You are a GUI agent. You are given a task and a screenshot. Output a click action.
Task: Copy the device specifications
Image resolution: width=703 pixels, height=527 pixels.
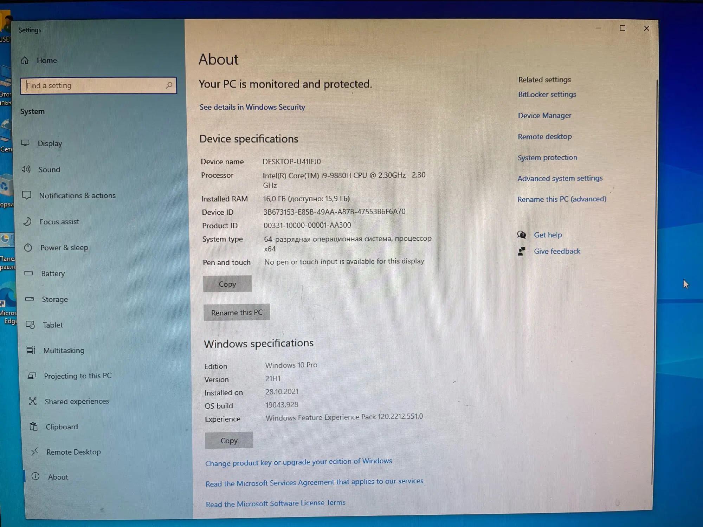point(227,284)
